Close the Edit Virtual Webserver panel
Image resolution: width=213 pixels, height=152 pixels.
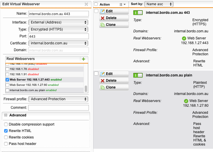86,4
